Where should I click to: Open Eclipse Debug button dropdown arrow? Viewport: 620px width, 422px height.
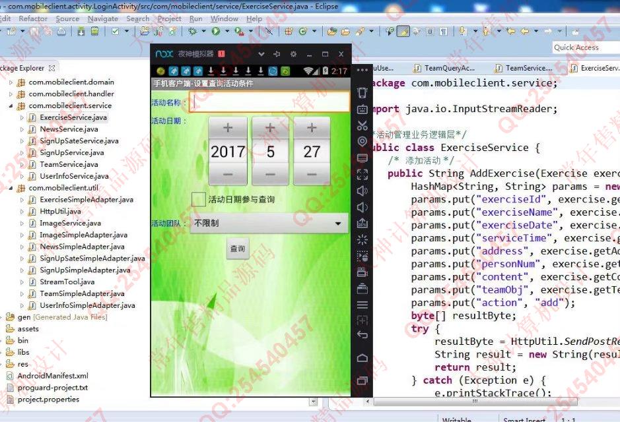click(203, 31)
